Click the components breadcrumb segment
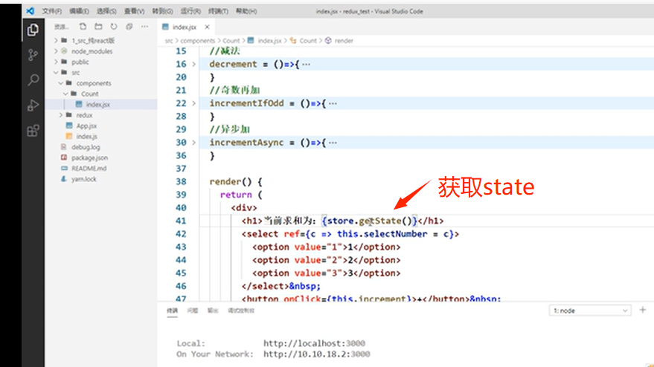This screenshot has height=367, width=654. pyautogui.click(x=198, y=40)
